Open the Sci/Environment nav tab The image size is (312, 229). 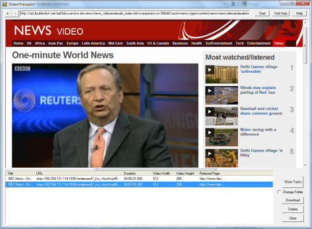(218, 43)
